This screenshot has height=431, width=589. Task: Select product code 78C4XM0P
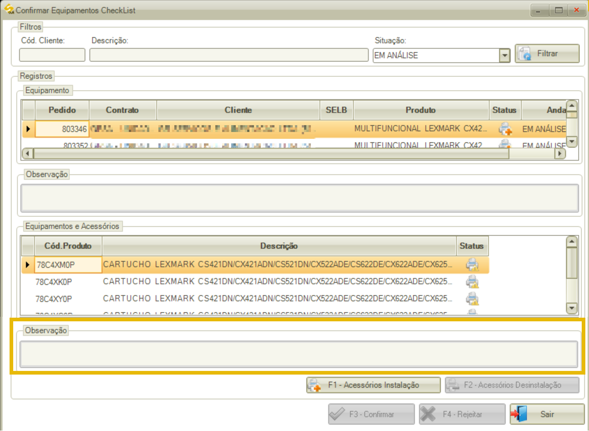coord(68,265)
